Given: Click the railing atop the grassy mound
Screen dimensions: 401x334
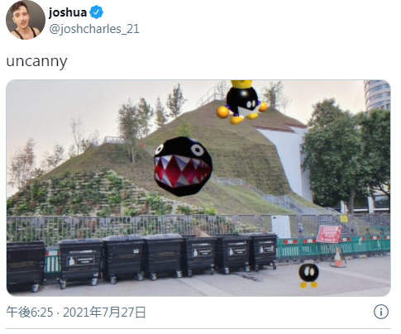Looking at the screenshot, I should coord(208,97).
